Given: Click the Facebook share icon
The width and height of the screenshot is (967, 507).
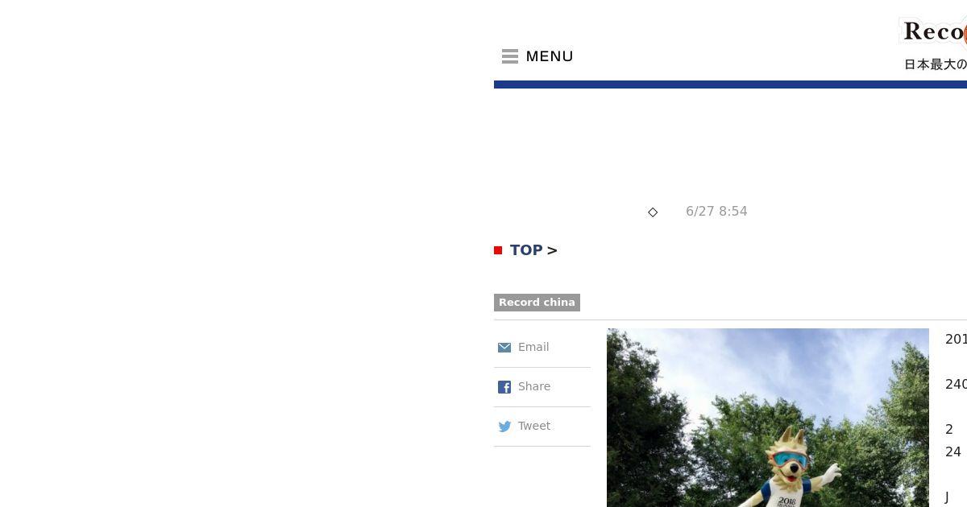Looking at the screenshot, I should click(x=504, y=387).
